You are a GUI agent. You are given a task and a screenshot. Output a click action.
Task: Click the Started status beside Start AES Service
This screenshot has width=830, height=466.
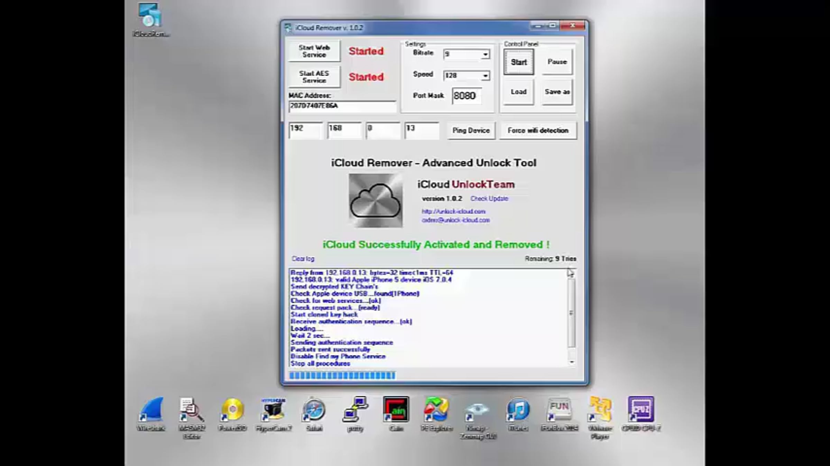click(366, 77)
